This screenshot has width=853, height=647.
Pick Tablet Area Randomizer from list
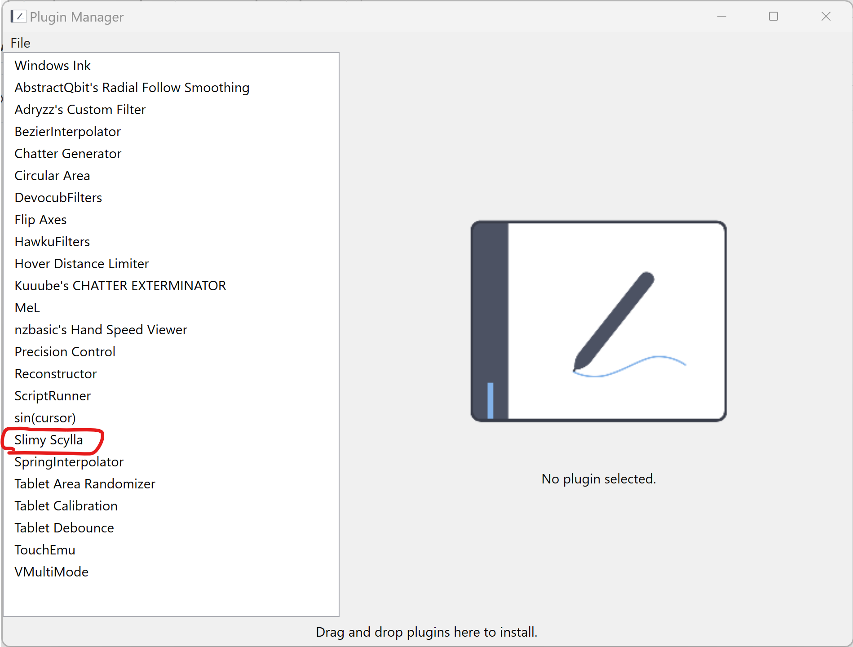coord(84,484)
